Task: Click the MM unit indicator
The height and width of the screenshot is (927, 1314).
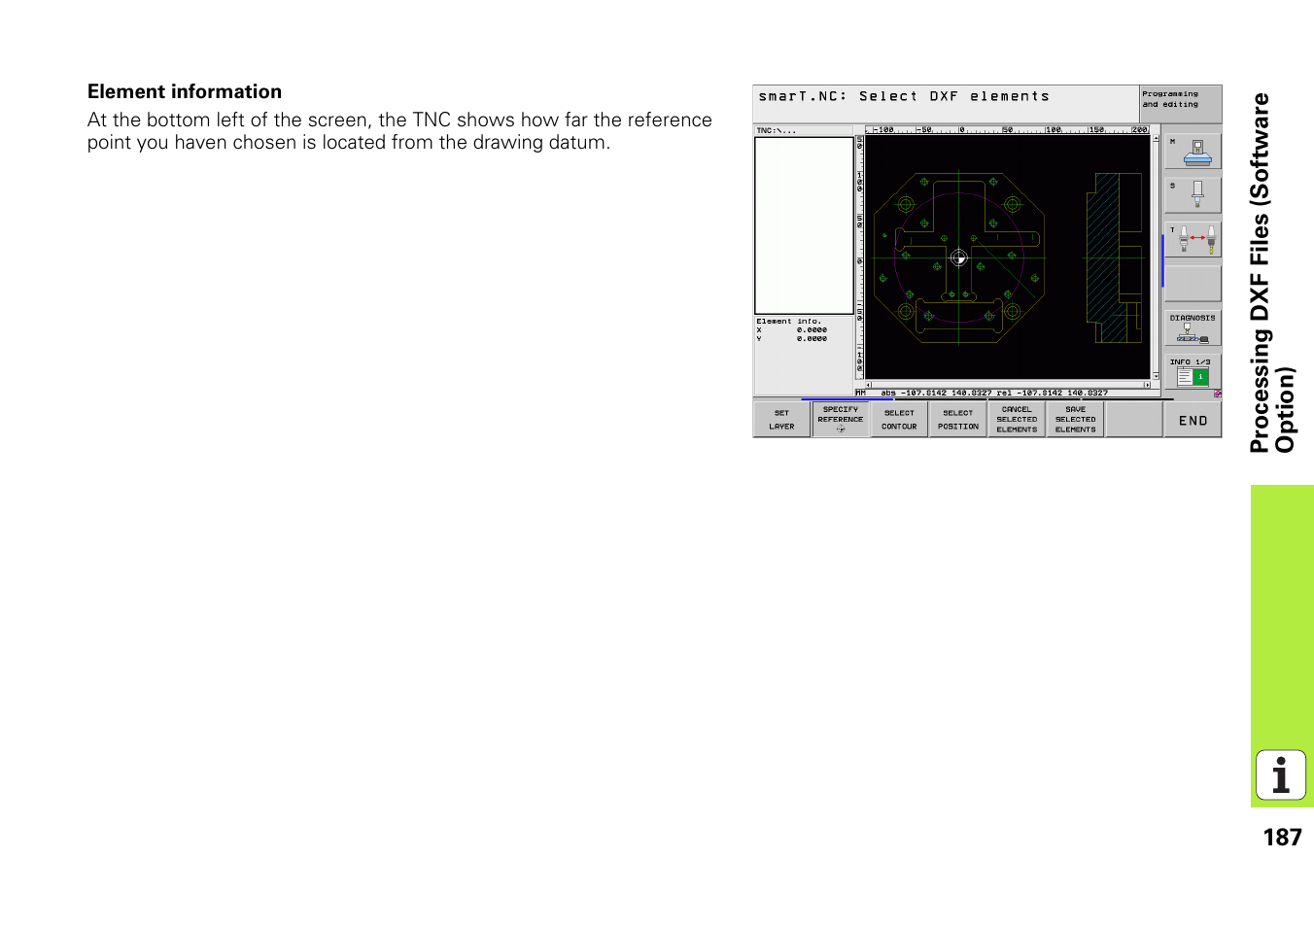Action: pos(860,394)
